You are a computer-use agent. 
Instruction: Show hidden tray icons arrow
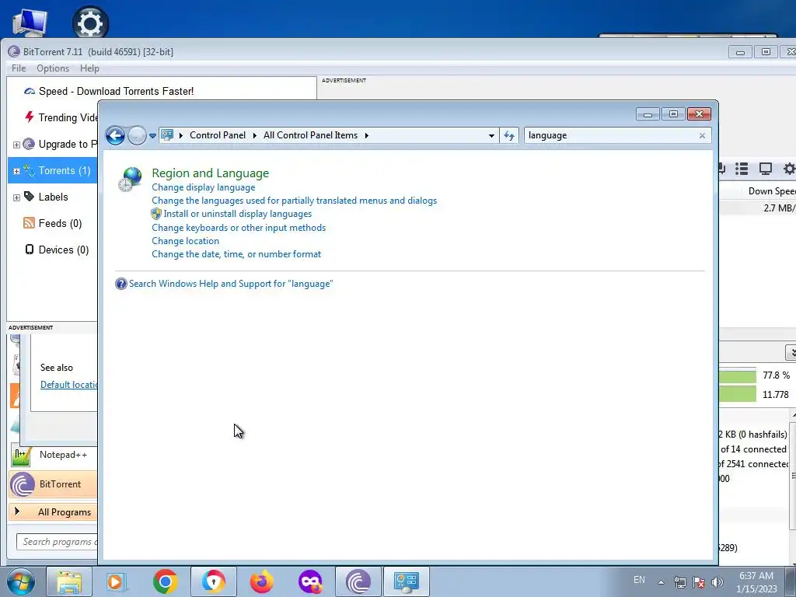[x=661, y=582]
